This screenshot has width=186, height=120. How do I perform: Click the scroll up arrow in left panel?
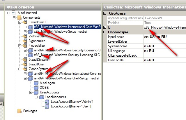pyautogui.click(x=1, y=104)
